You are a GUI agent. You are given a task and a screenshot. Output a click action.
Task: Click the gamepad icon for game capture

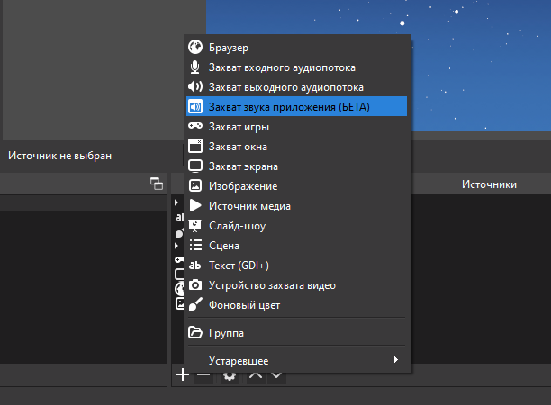point(195,126)
